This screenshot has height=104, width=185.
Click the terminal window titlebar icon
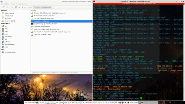(x=94, y=1)
